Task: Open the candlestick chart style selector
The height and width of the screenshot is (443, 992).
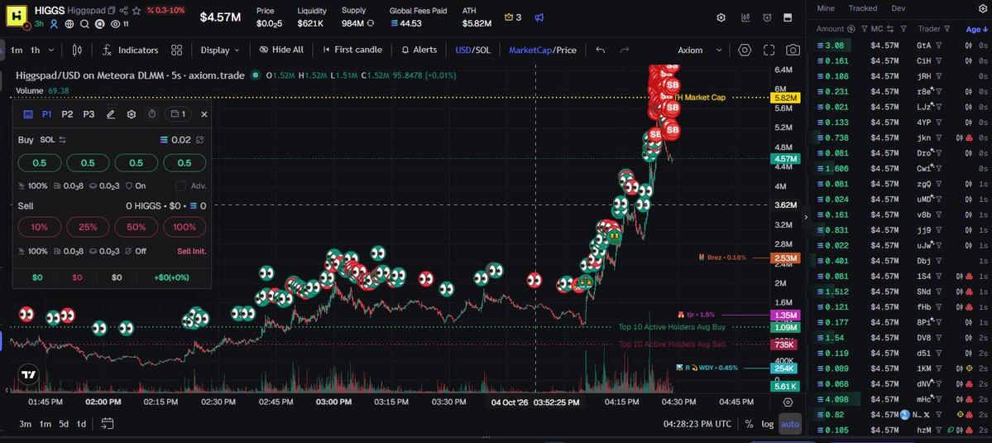Action: pyautogui.click(x=77, y=50)
